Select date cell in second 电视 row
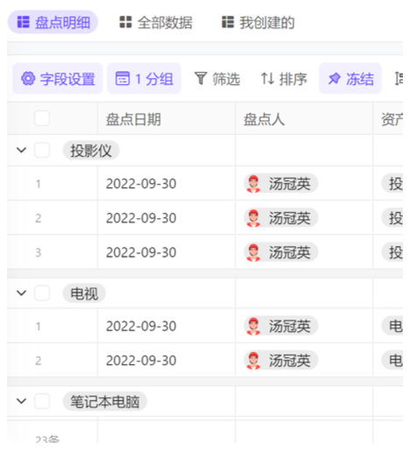410x450 pixels. 166,361
